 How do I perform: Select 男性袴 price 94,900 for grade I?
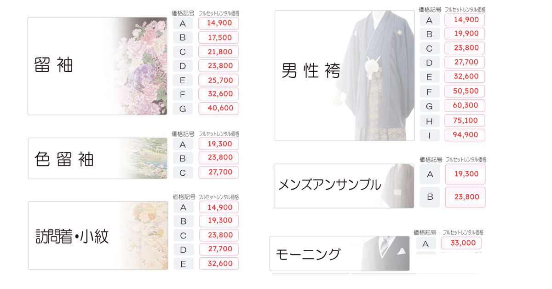[465, 135]
